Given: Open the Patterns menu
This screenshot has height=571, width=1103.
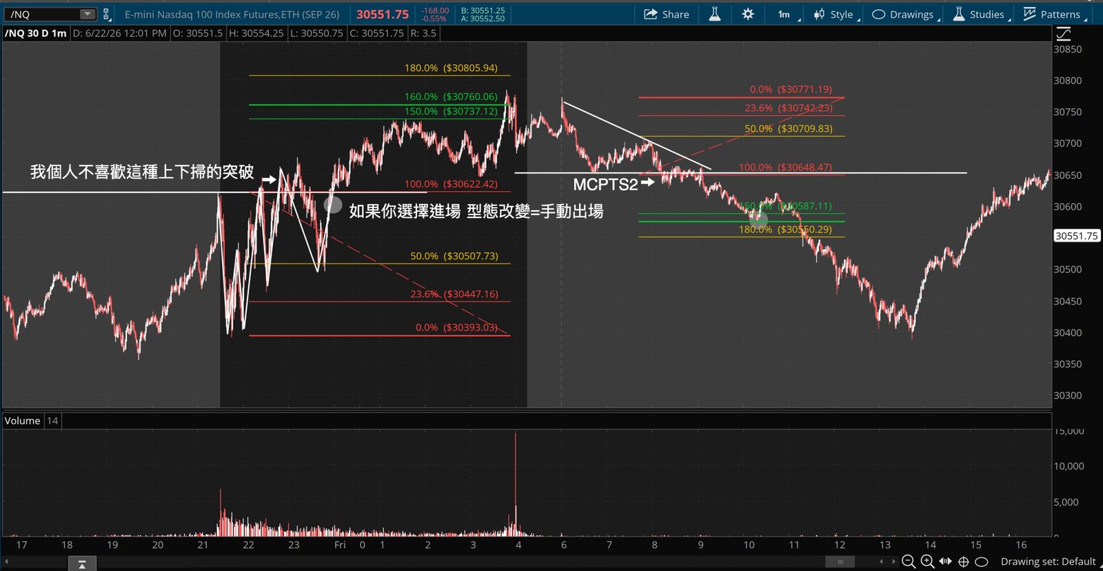Looking at the screenshot, I should pos(1054,14).
